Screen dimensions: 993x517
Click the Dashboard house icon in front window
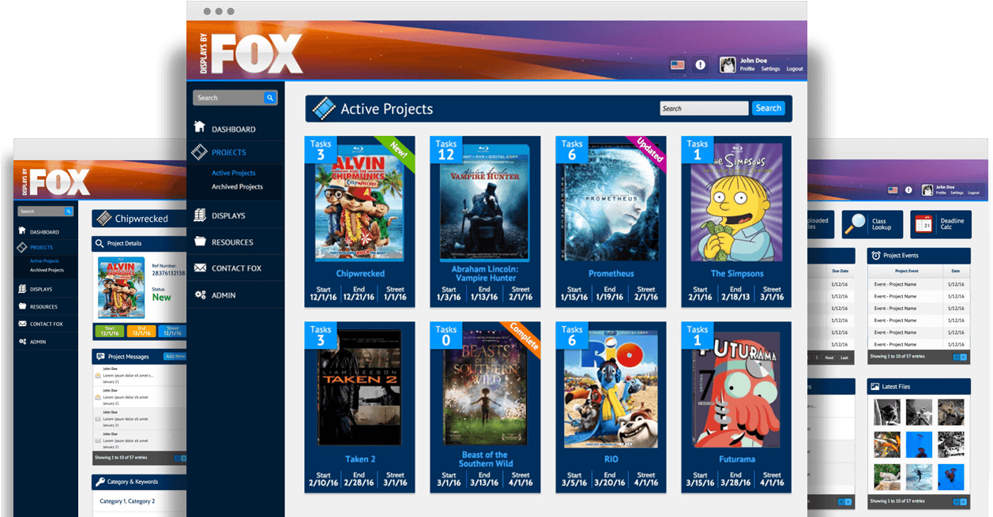pyautogui.click(x=200, y=127)
